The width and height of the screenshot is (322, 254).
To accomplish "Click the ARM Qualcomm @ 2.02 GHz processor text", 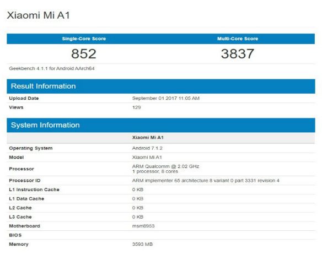I will click(x=165, y=166).
